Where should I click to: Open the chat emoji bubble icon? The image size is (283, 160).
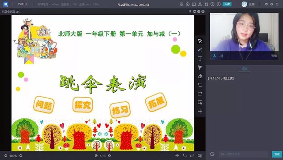[x=212, y=154]
